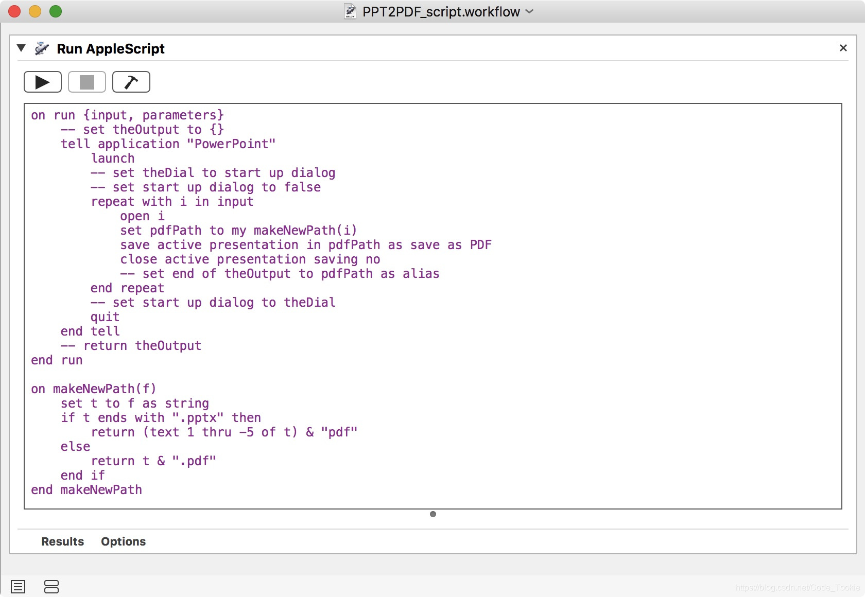This screenshot has width=865, height=597.
Task: Click 'set pdfPath to my makeNewPath(i)' line
Action: [238, 231]
